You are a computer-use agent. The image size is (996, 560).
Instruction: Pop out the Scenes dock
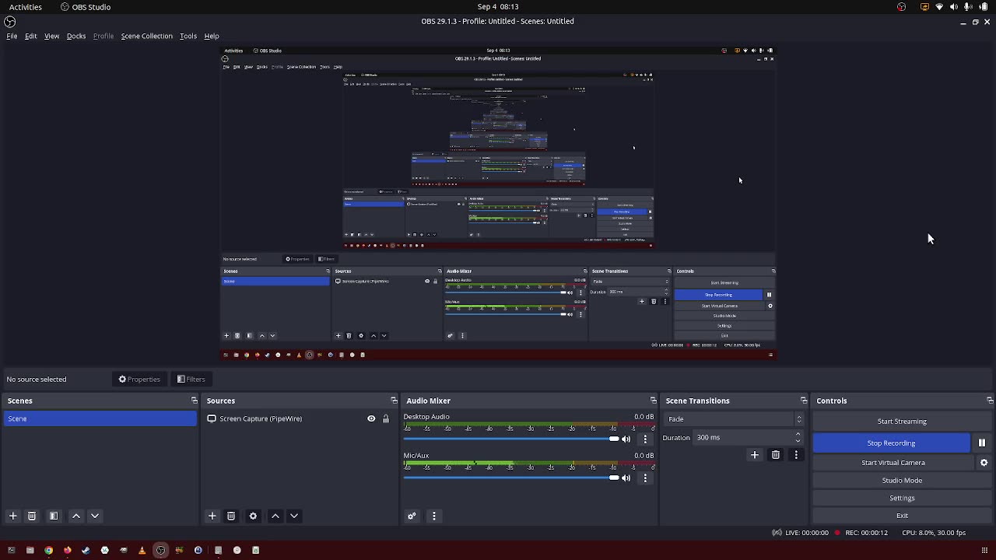[195, 401]
